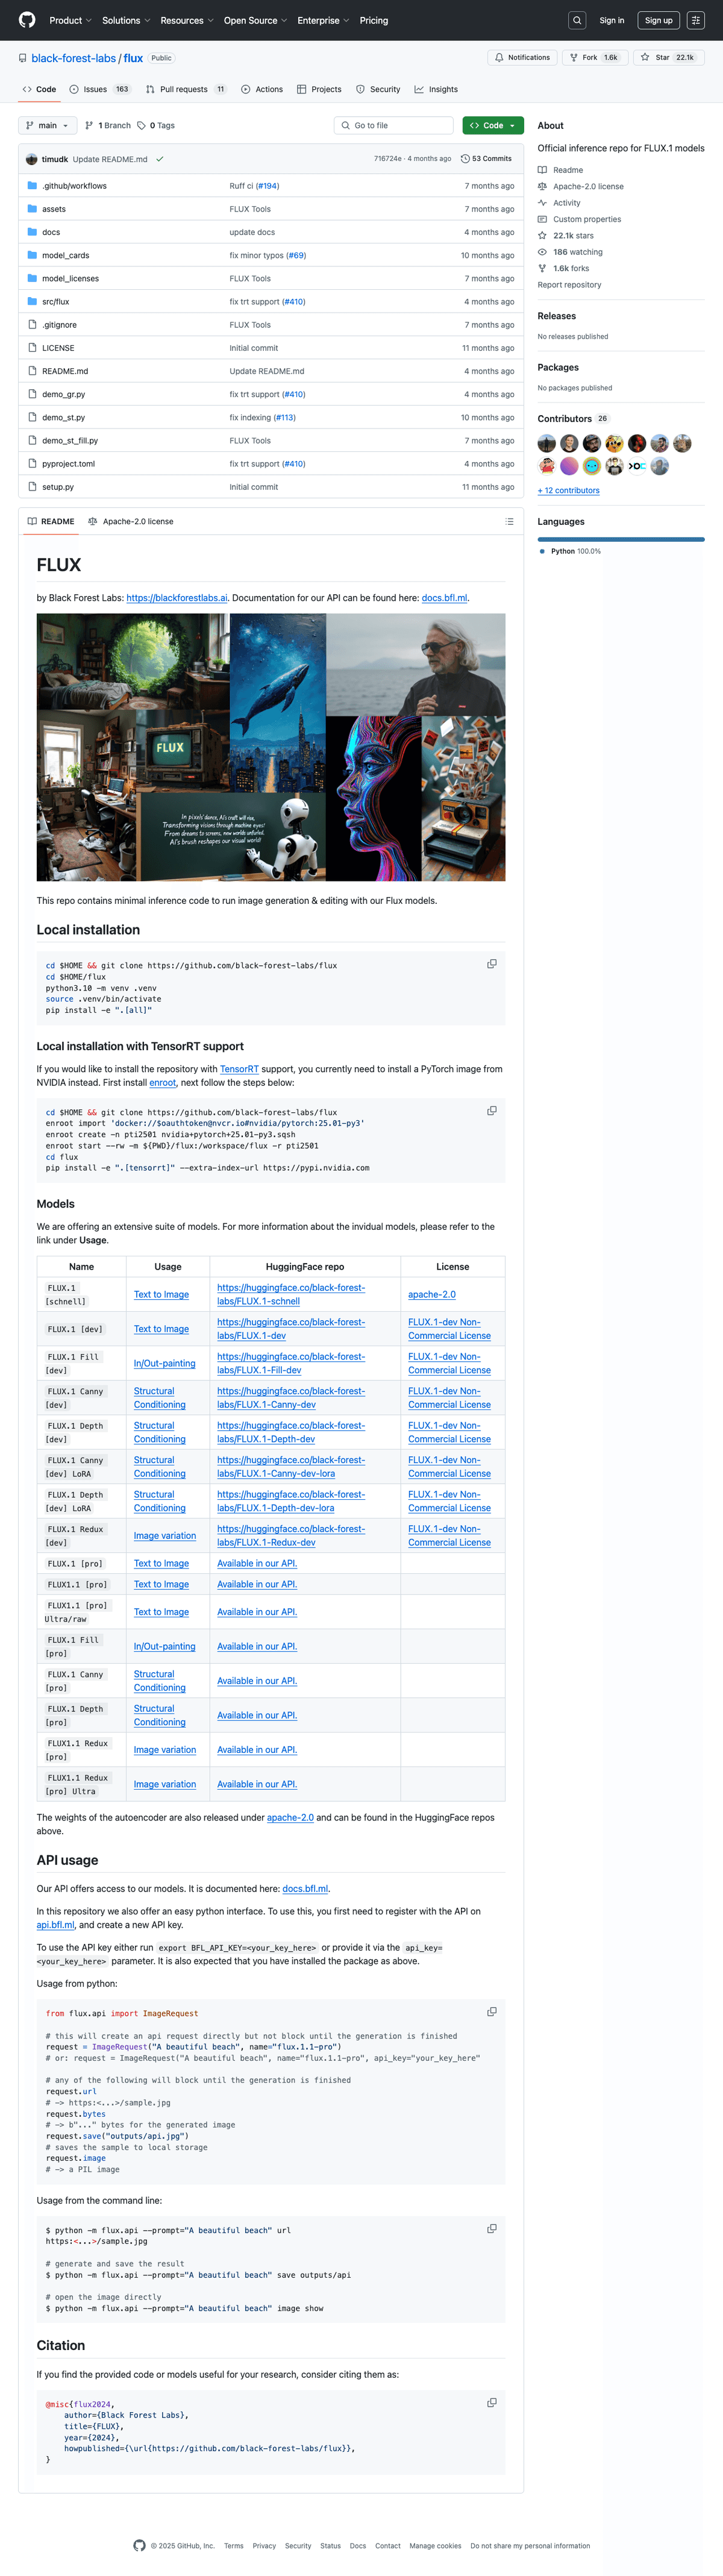Image resolution: width=723 pixels, height=2576 pixels.
Task: Open the api.bfl.ml link
Action: (56, 1925)
